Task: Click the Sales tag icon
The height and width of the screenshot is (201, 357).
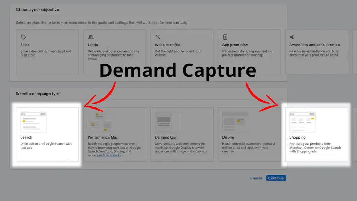Action: [23, 37]
